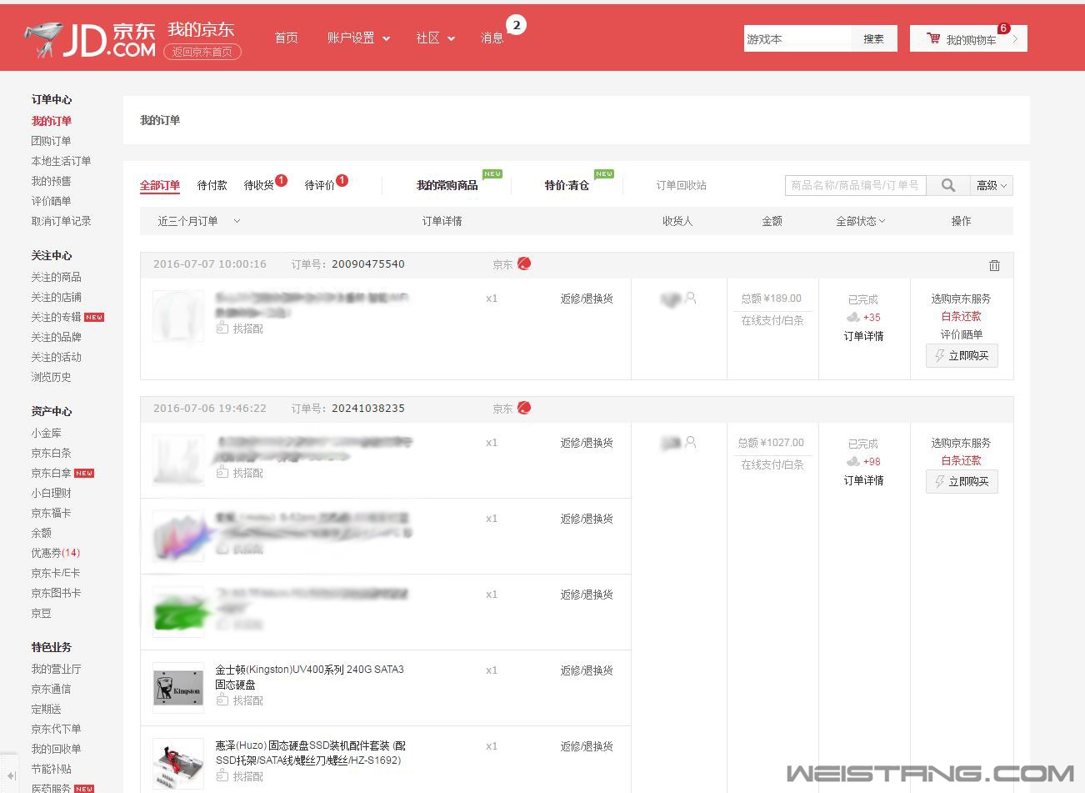This screenshot has width=1085, height=793.
Task: Open 京东白条 in the sidebar
Action: pyautogui.click(x=52, y=453)
